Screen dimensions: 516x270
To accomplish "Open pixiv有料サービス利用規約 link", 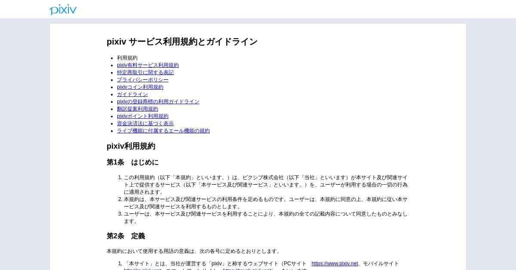I will [x=148, y=65].
